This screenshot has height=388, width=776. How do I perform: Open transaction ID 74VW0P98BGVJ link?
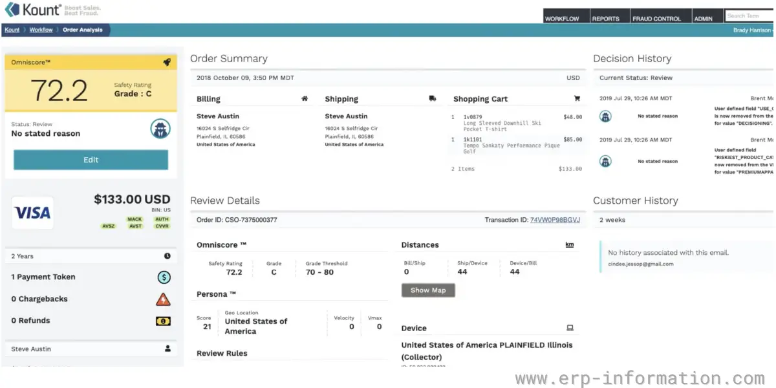[555, 220]
